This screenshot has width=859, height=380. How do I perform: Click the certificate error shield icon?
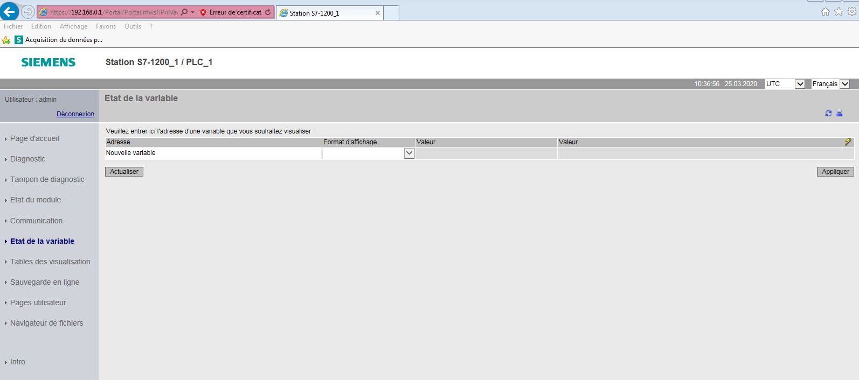coord(203,12)
